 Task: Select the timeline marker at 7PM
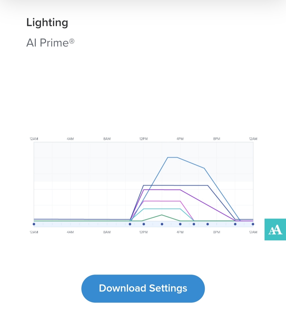[208, 224]
